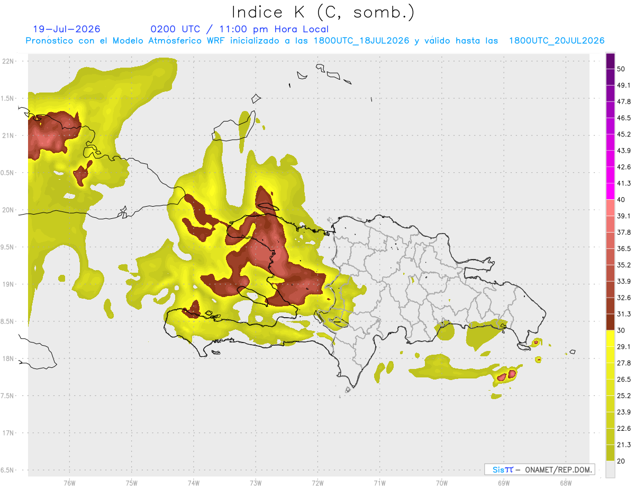Pick the dark purple swatch above 50
The width and height of the screenshot is (635, 490).
(x=610, y=61)
